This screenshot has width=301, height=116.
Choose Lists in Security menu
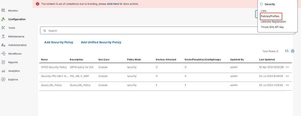pos(263,11)
